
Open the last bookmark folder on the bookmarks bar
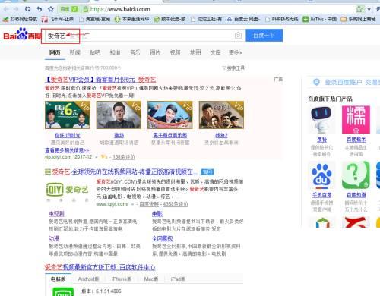(358, 19)
